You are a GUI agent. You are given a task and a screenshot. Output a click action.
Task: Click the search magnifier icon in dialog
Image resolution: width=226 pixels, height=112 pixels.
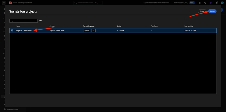[12, 20]
